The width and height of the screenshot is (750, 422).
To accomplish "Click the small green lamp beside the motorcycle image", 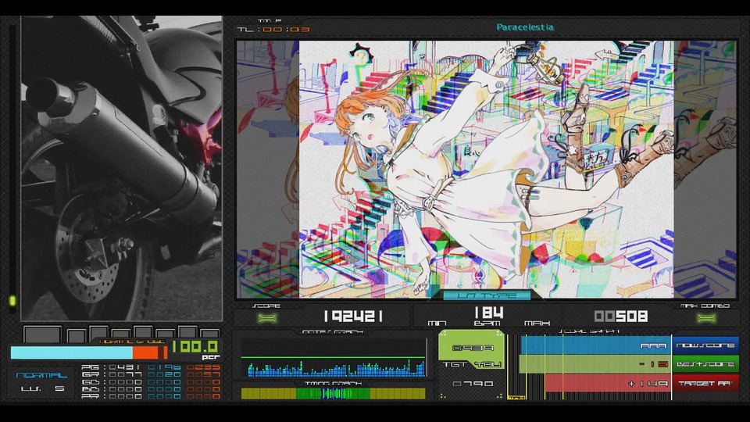I will pos(12,300).
